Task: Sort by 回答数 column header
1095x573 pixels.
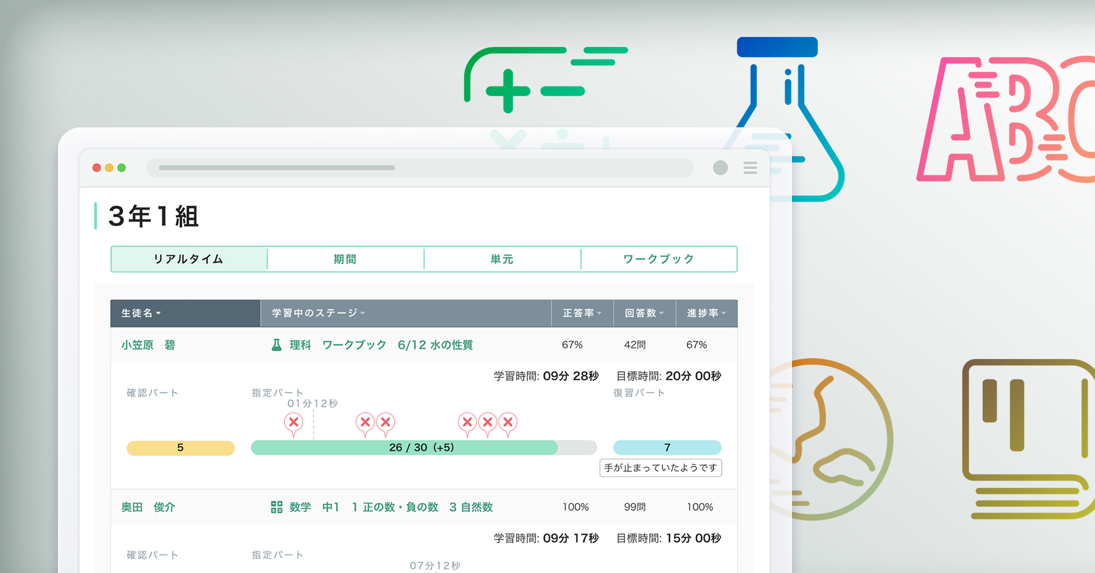Action: [644, 313]
